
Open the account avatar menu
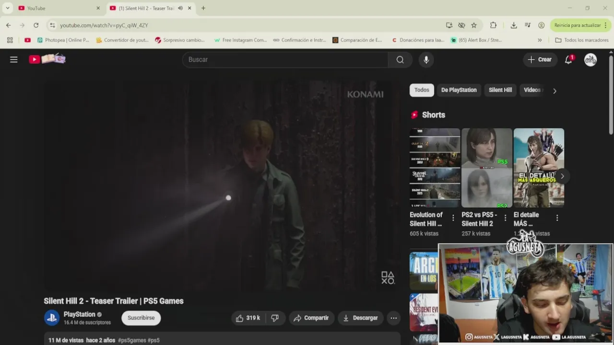pyautogui.click(x=590, y=59)
